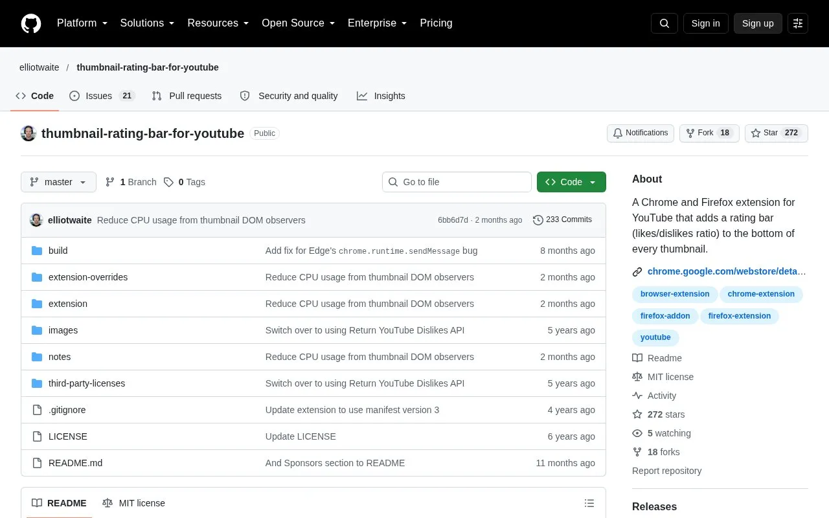This screenshot has width=829, height=518.
Task: Click the Go to file search field
Action: pyautogui.click(x=457, y=182)
